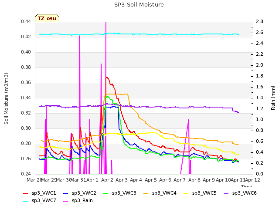
Task: Click the cyan sp3_VWC7 legend swatch
Action: coord(26,201)
